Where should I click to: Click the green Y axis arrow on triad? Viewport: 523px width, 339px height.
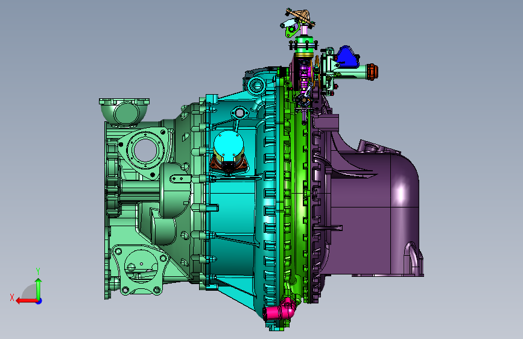(x=39, y=288)
